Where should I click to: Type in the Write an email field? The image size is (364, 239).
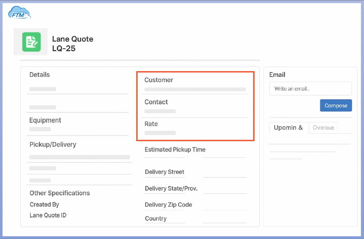(310, 89)
